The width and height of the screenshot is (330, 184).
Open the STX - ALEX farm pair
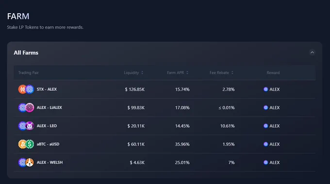tap(47, 89)
